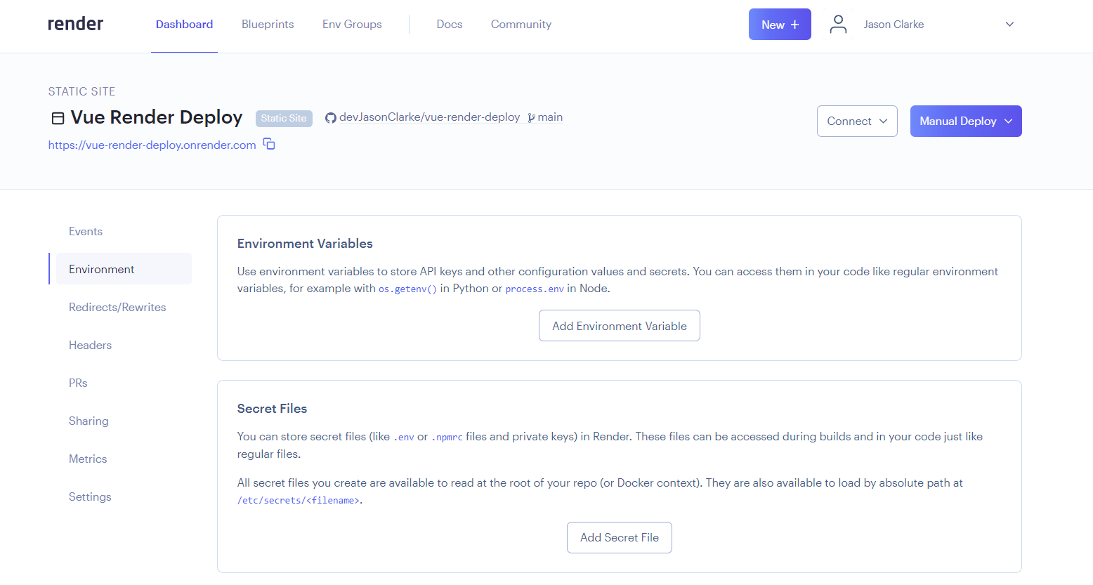Image resolution: width=1093 pixels, height=585 pixels.
Task: Click the static site icon beside the title
Action: (x=57, y=118)
